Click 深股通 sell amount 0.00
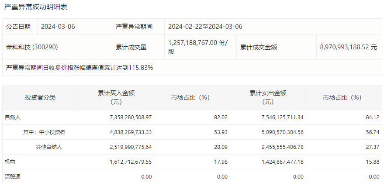 coord(298,177)
